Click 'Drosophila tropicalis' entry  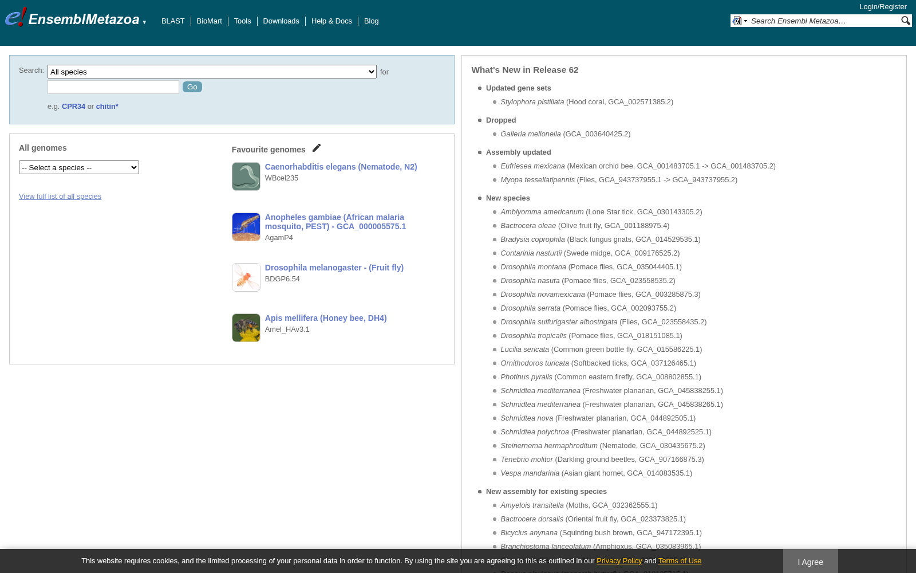(x=591, y=336)
